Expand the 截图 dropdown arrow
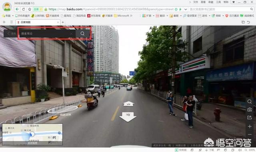The height and width of the screenshot is (152, 256). coord(181,16)
